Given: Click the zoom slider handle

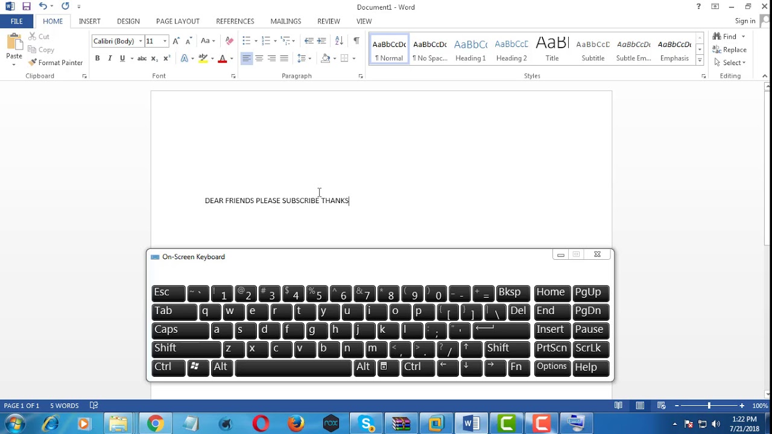Looking at the screenshot, I should (x=709, y=406).
